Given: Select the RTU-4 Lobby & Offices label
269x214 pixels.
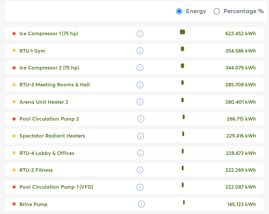Looking at the screenshot, I should (47, 153).
